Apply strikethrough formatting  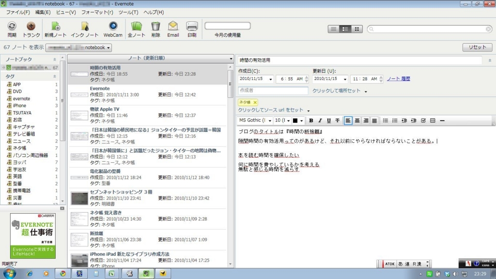(338, 121)
